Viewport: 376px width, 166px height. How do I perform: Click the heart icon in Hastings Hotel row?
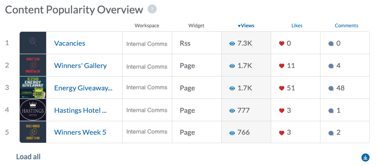point(282,111)
